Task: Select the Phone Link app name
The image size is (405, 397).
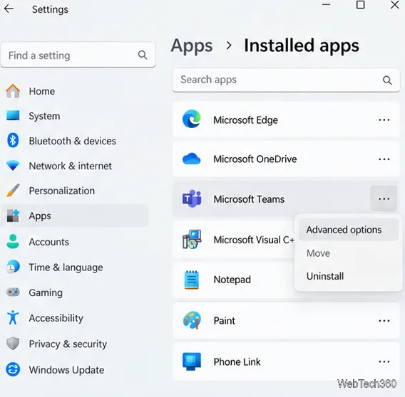Action: (x=237, y=362)
